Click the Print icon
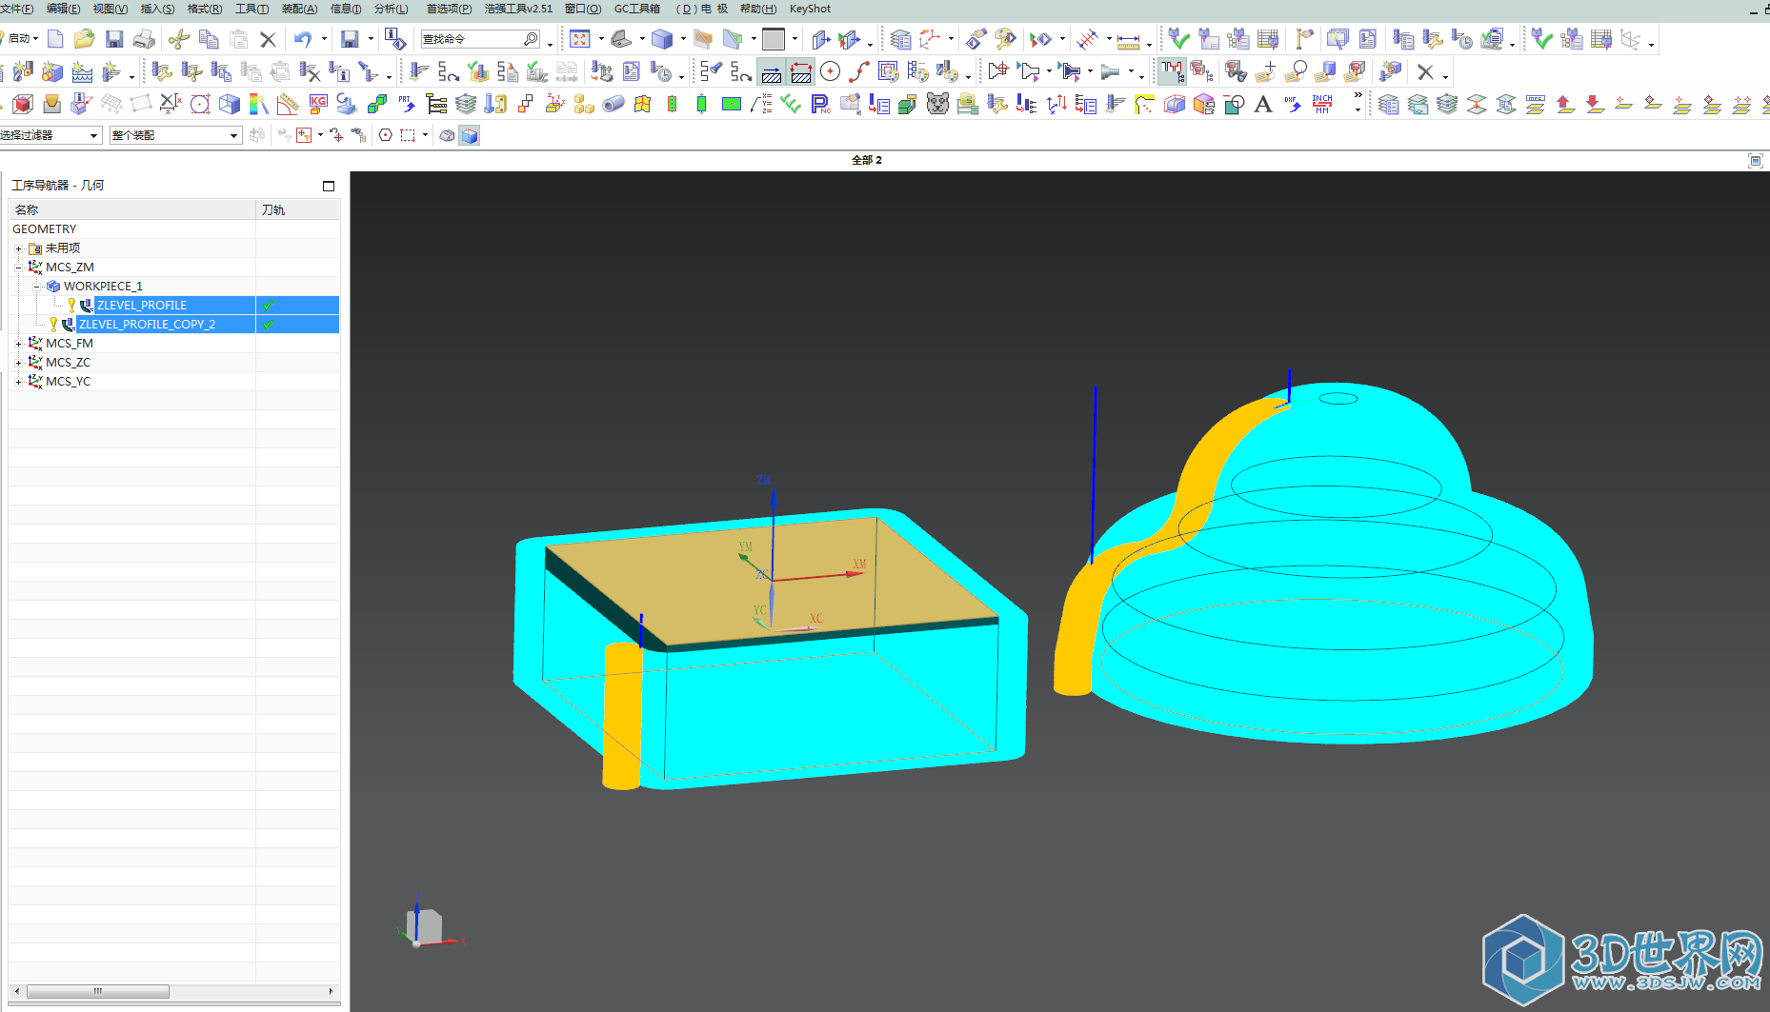 pyautogui.click(x=144, y=39)
